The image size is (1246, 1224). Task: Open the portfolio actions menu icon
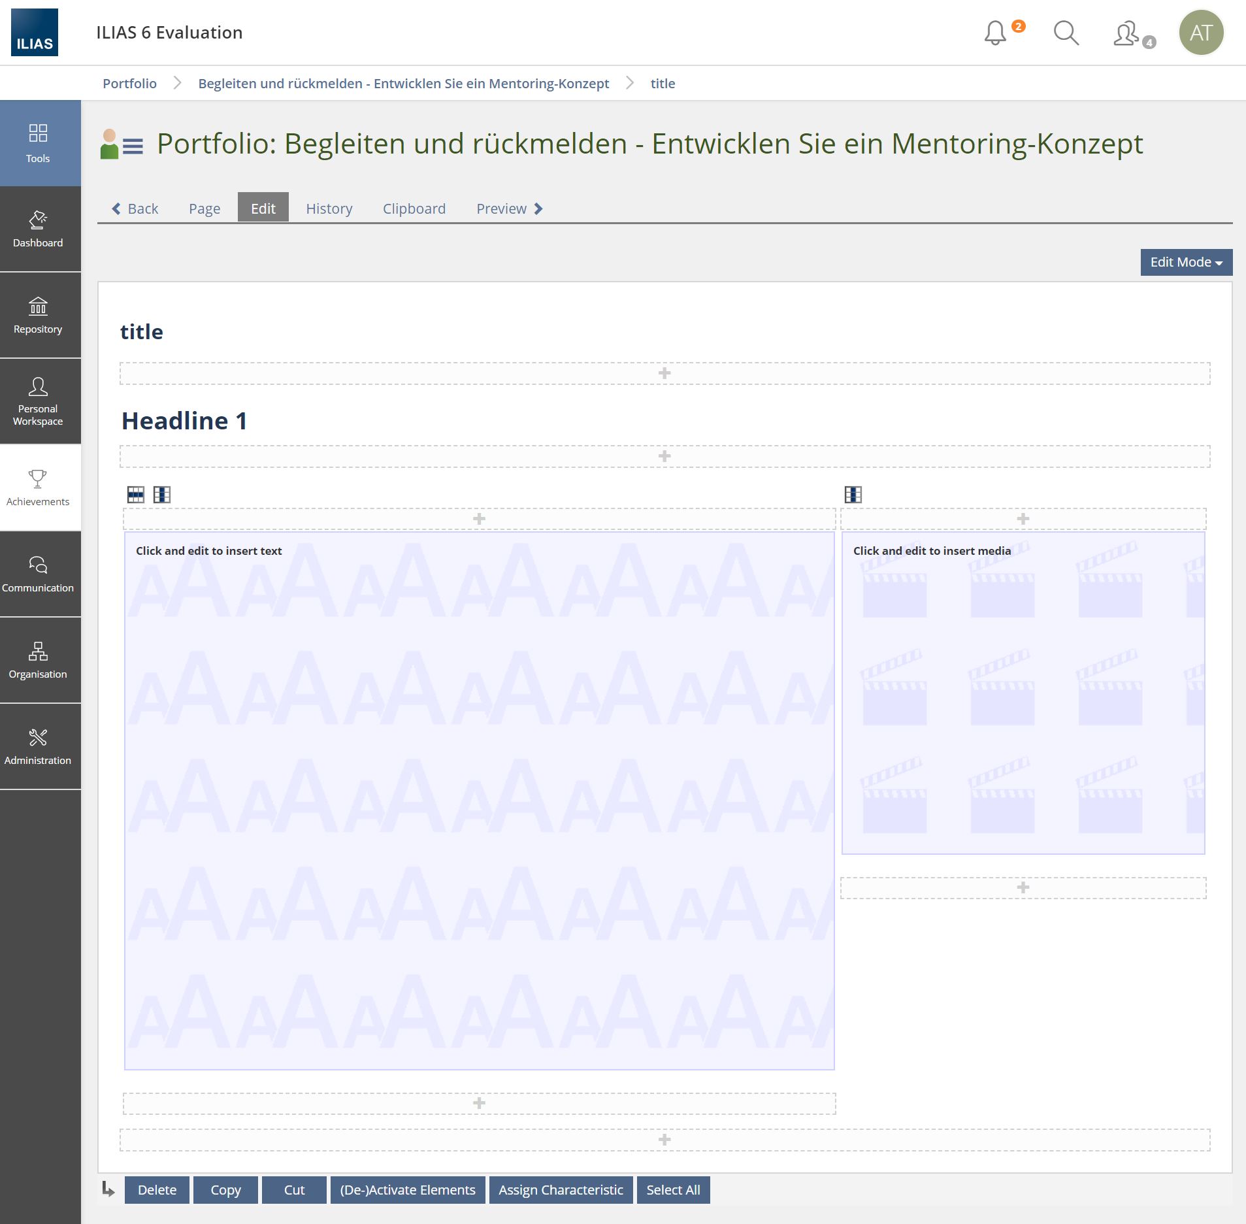(x=133, y=146)
